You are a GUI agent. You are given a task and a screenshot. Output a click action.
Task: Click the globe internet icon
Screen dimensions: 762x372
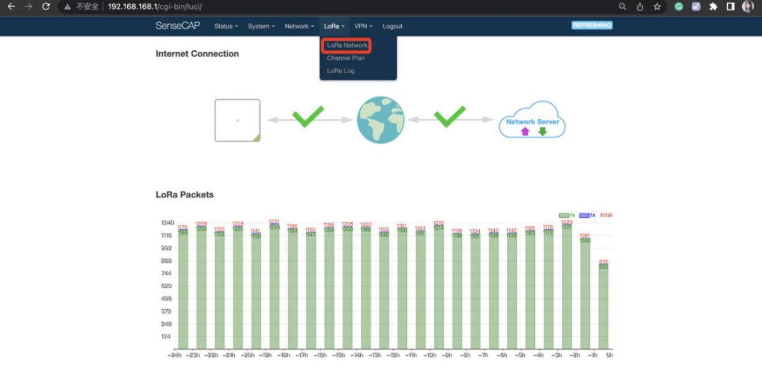(x=381, y=120)
